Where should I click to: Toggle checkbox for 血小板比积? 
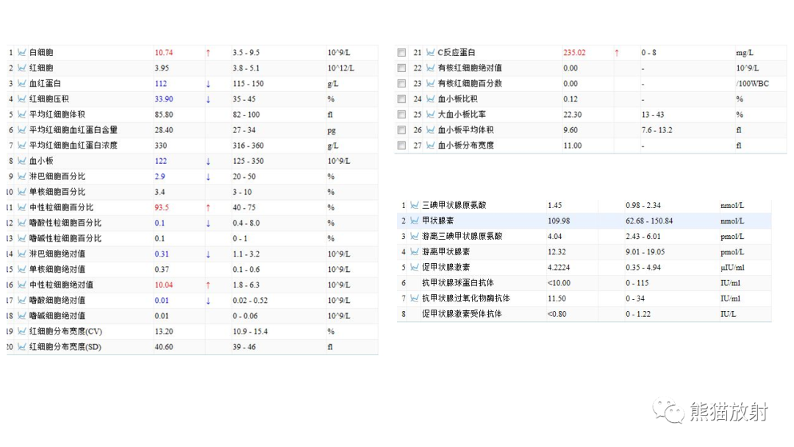(401, 99)
